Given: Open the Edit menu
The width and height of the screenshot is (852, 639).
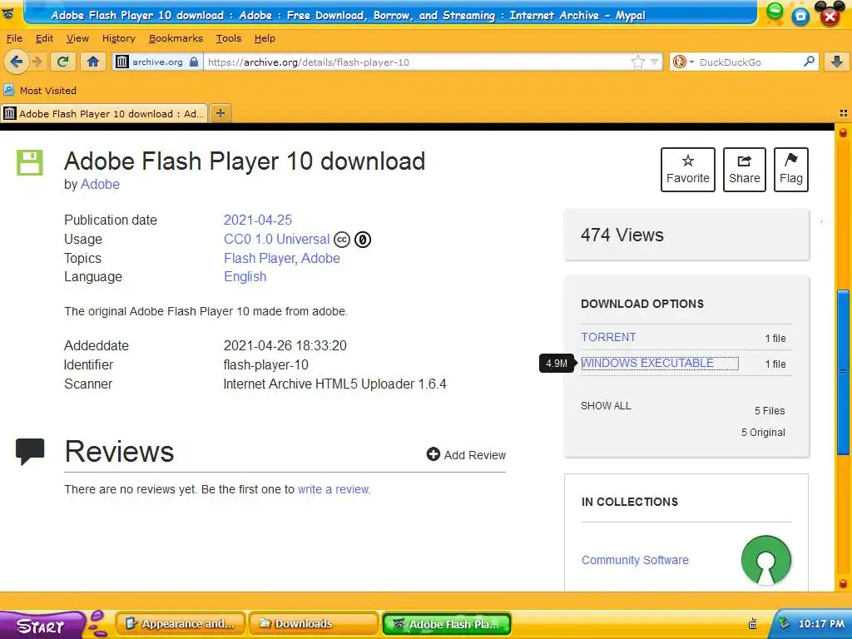Looking at the screenshot, I should pos(44,38).
